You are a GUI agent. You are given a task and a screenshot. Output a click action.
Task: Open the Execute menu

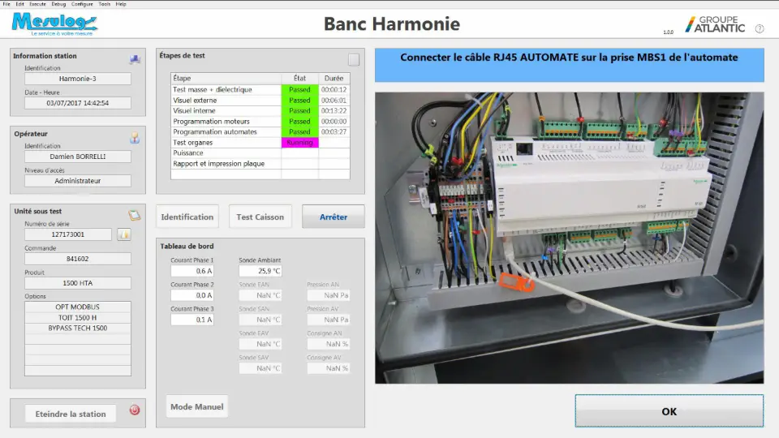click(38, 4)
